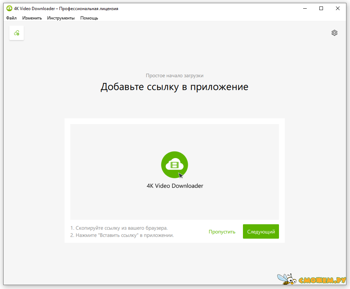Click the heading Добавьте ссылку в приложение
Viewport: 350px width, 289px height.
(x=174, y=87)
